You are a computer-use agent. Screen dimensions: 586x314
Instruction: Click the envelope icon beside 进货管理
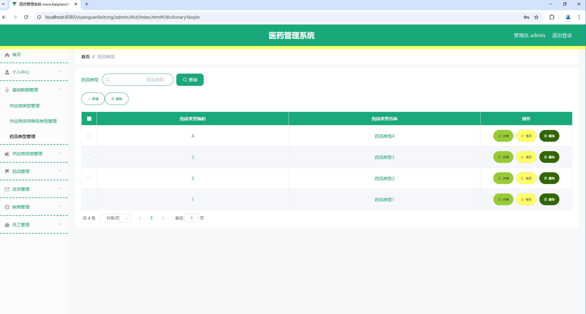(7, 189)
